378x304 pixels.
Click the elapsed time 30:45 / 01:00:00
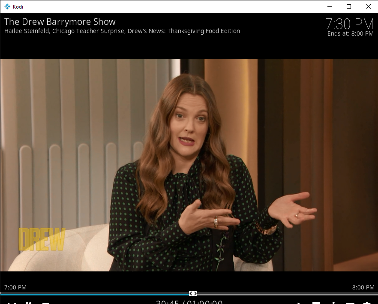coord(189,302)
